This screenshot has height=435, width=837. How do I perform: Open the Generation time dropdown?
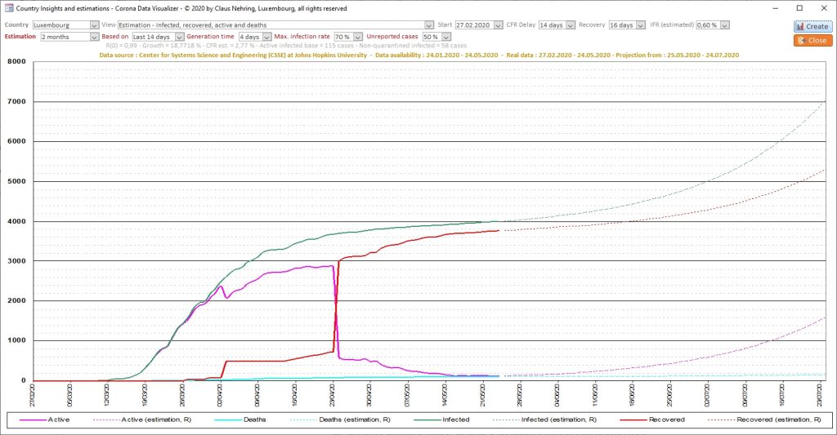(265, 37)
